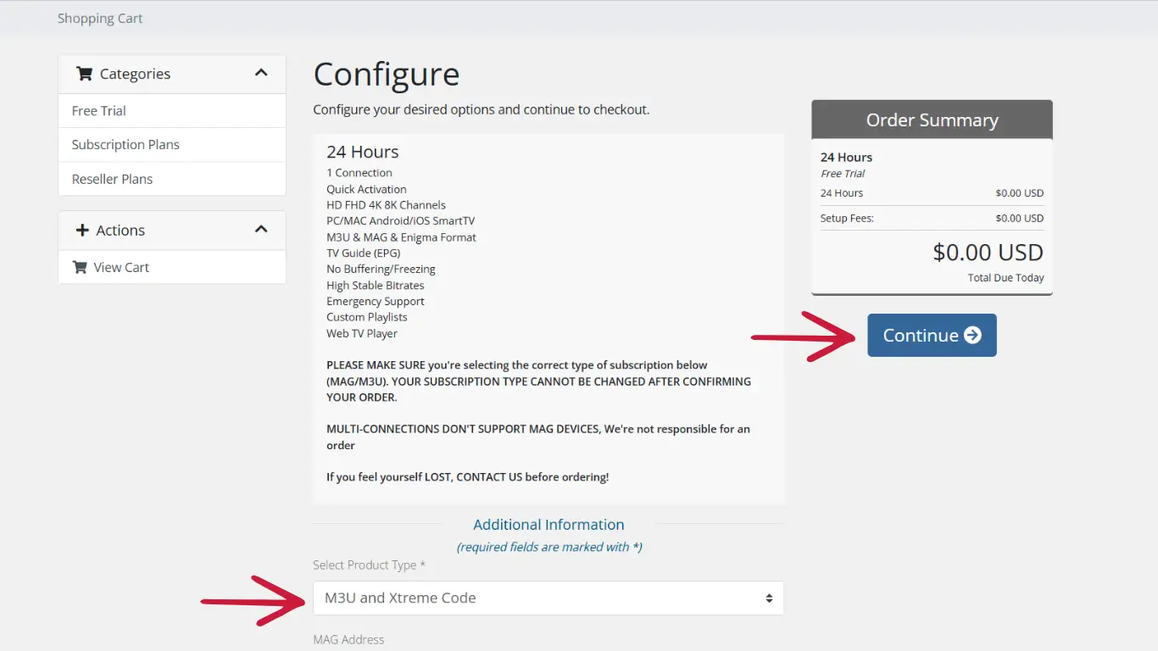Screen dimensions: 1158x651
Task: Click the 'Quick Activation' feature line
Action: click(366, 189)
